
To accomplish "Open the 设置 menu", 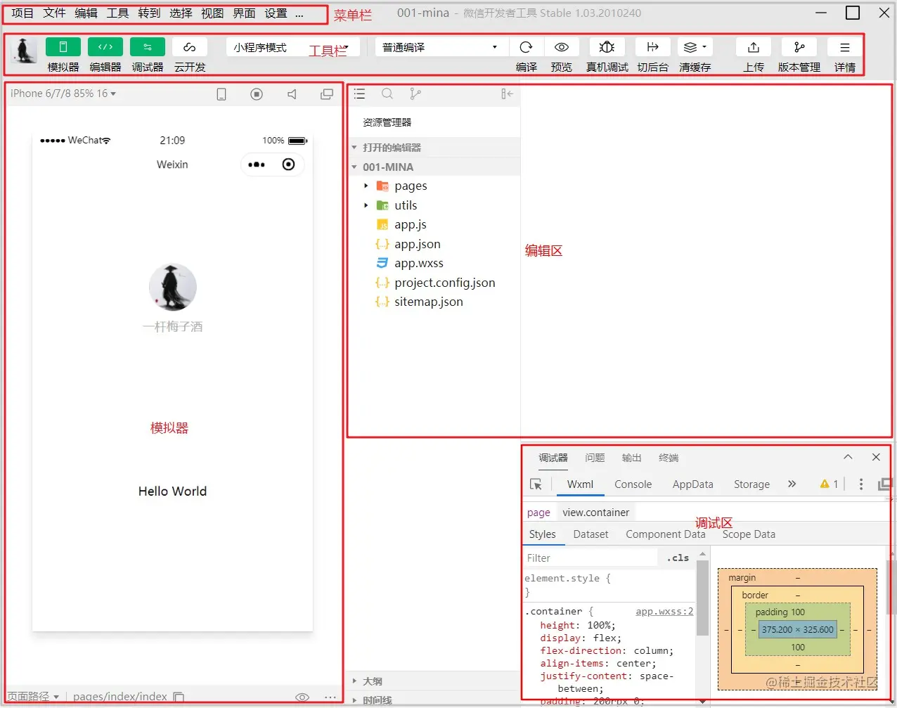I will pyautogui.click(x=276, y=13).
